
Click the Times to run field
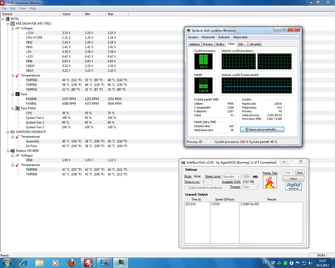[x=207, y=182]
